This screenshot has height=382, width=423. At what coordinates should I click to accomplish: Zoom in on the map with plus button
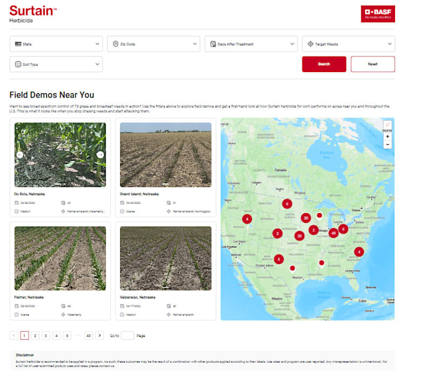tap(388, 137)
